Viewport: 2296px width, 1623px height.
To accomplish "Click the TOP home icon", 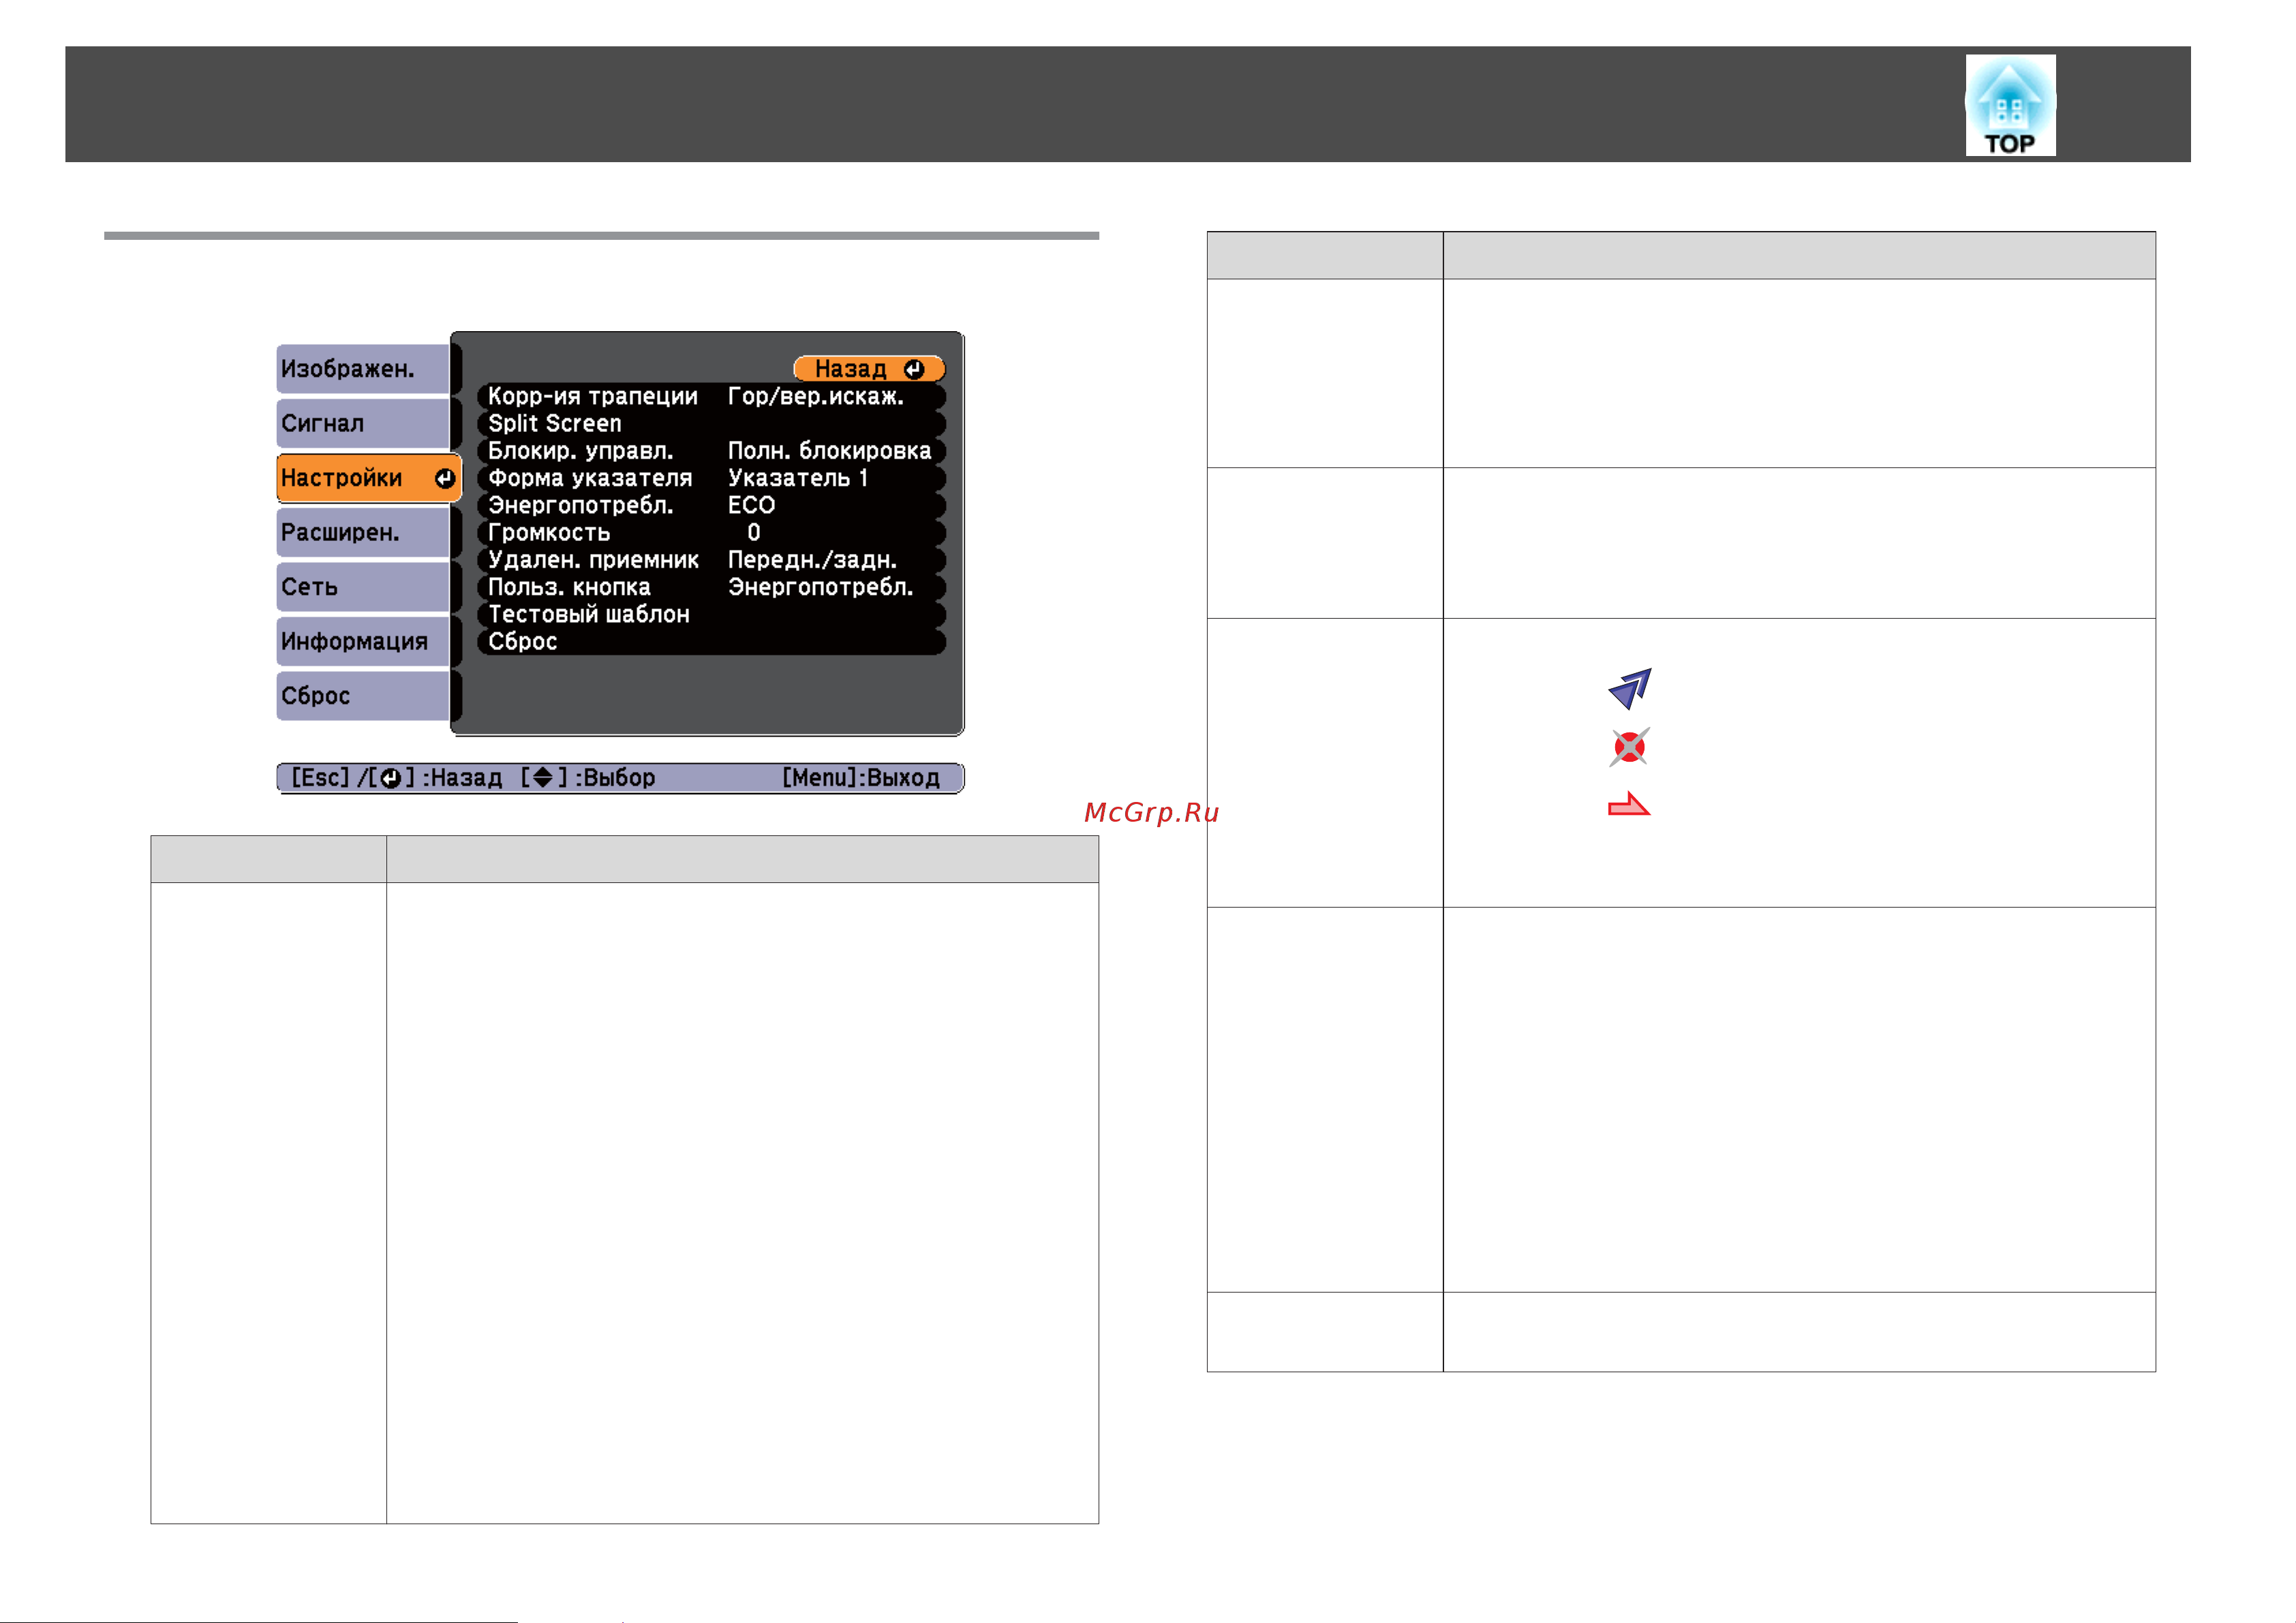I will [x=2010, y=105].
